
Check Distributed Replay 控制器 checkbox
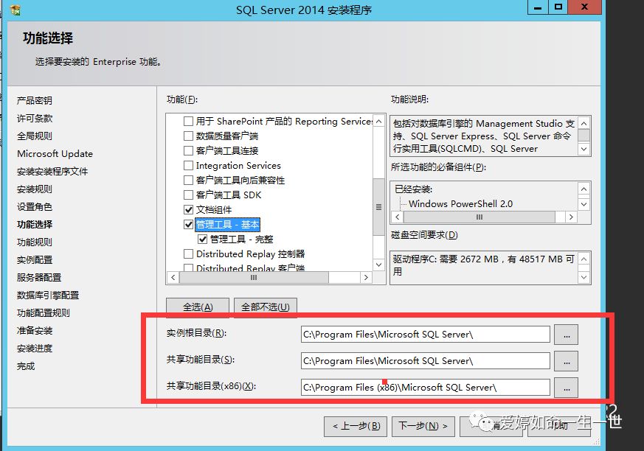point(188,254)
